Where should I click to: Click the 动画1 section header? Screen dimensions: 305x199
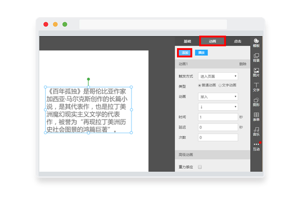click(213, 64)
